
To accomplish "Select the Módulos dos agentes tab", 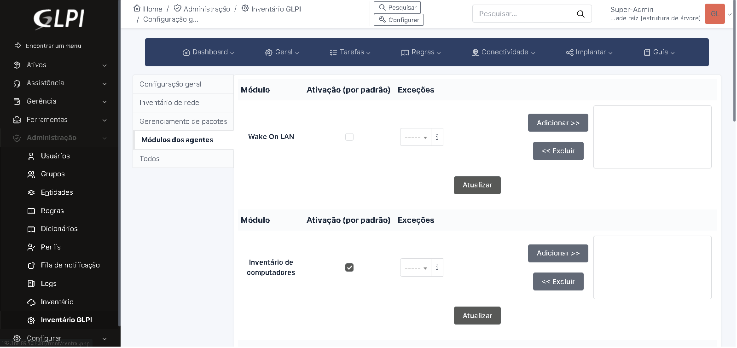I will pyautogui.click(x=183, y=140).
